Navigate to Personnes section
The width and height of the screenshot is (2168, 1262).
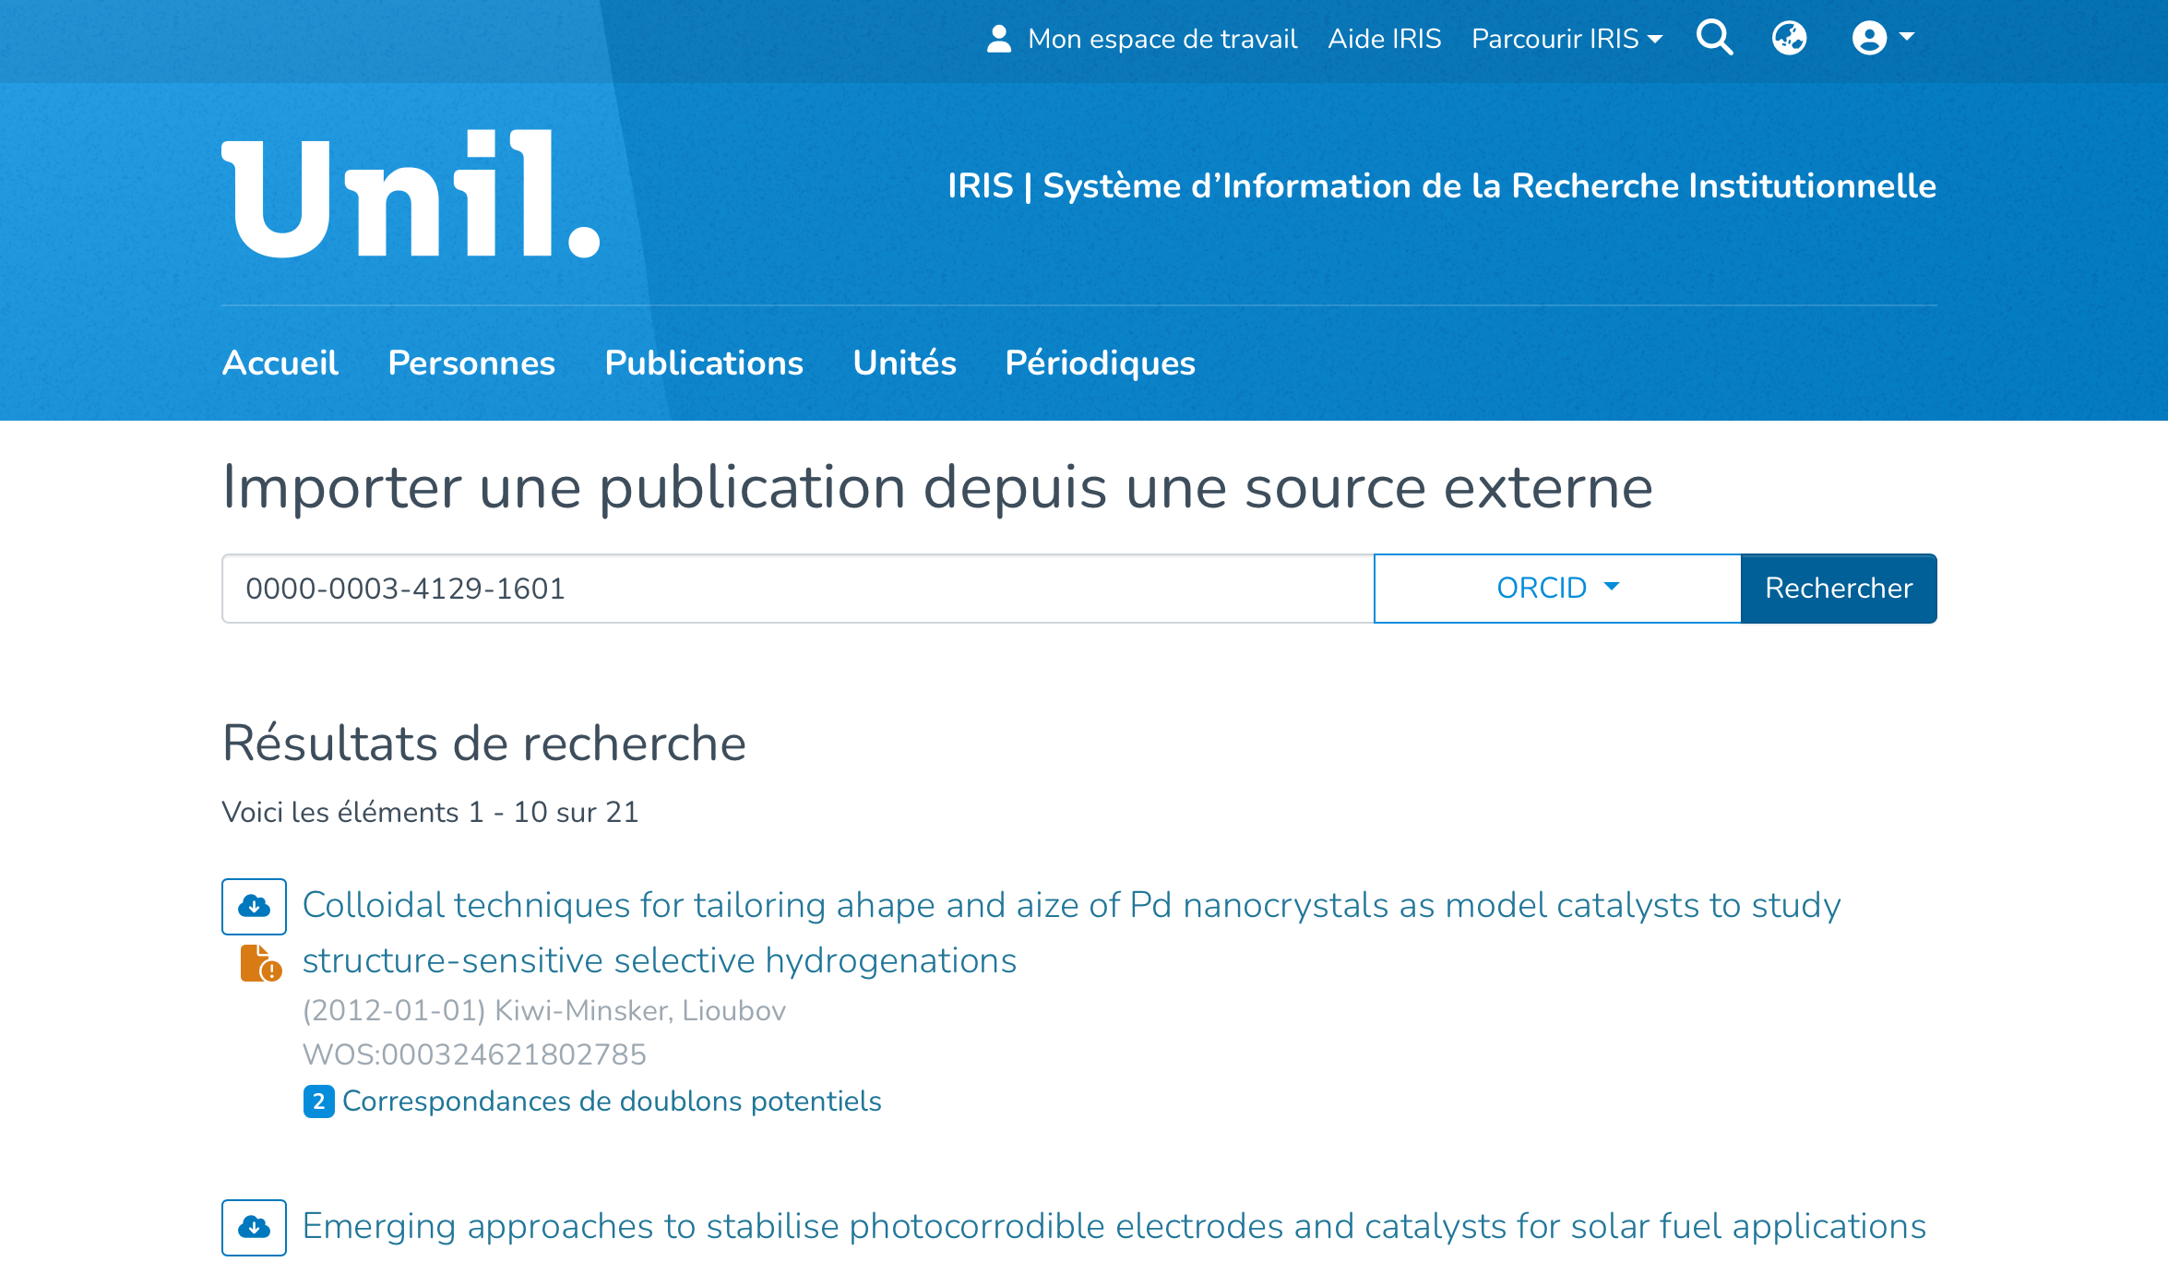pos(471,363)
